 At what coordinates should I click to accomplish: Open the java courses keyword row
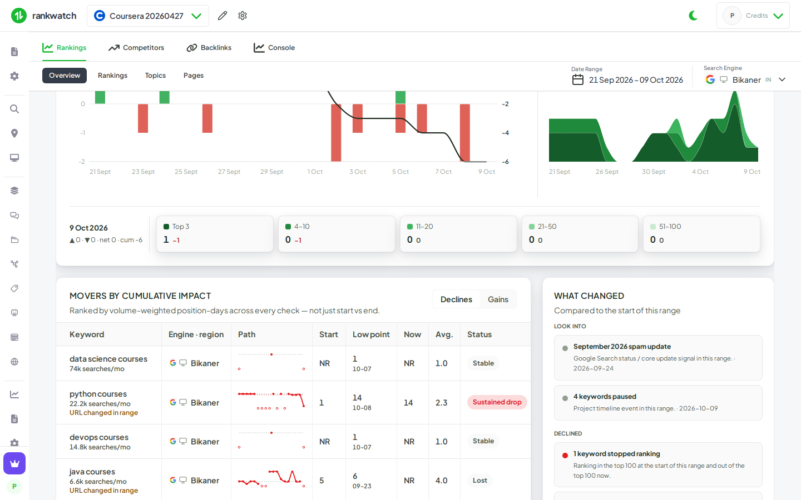(x=293, y=481)
